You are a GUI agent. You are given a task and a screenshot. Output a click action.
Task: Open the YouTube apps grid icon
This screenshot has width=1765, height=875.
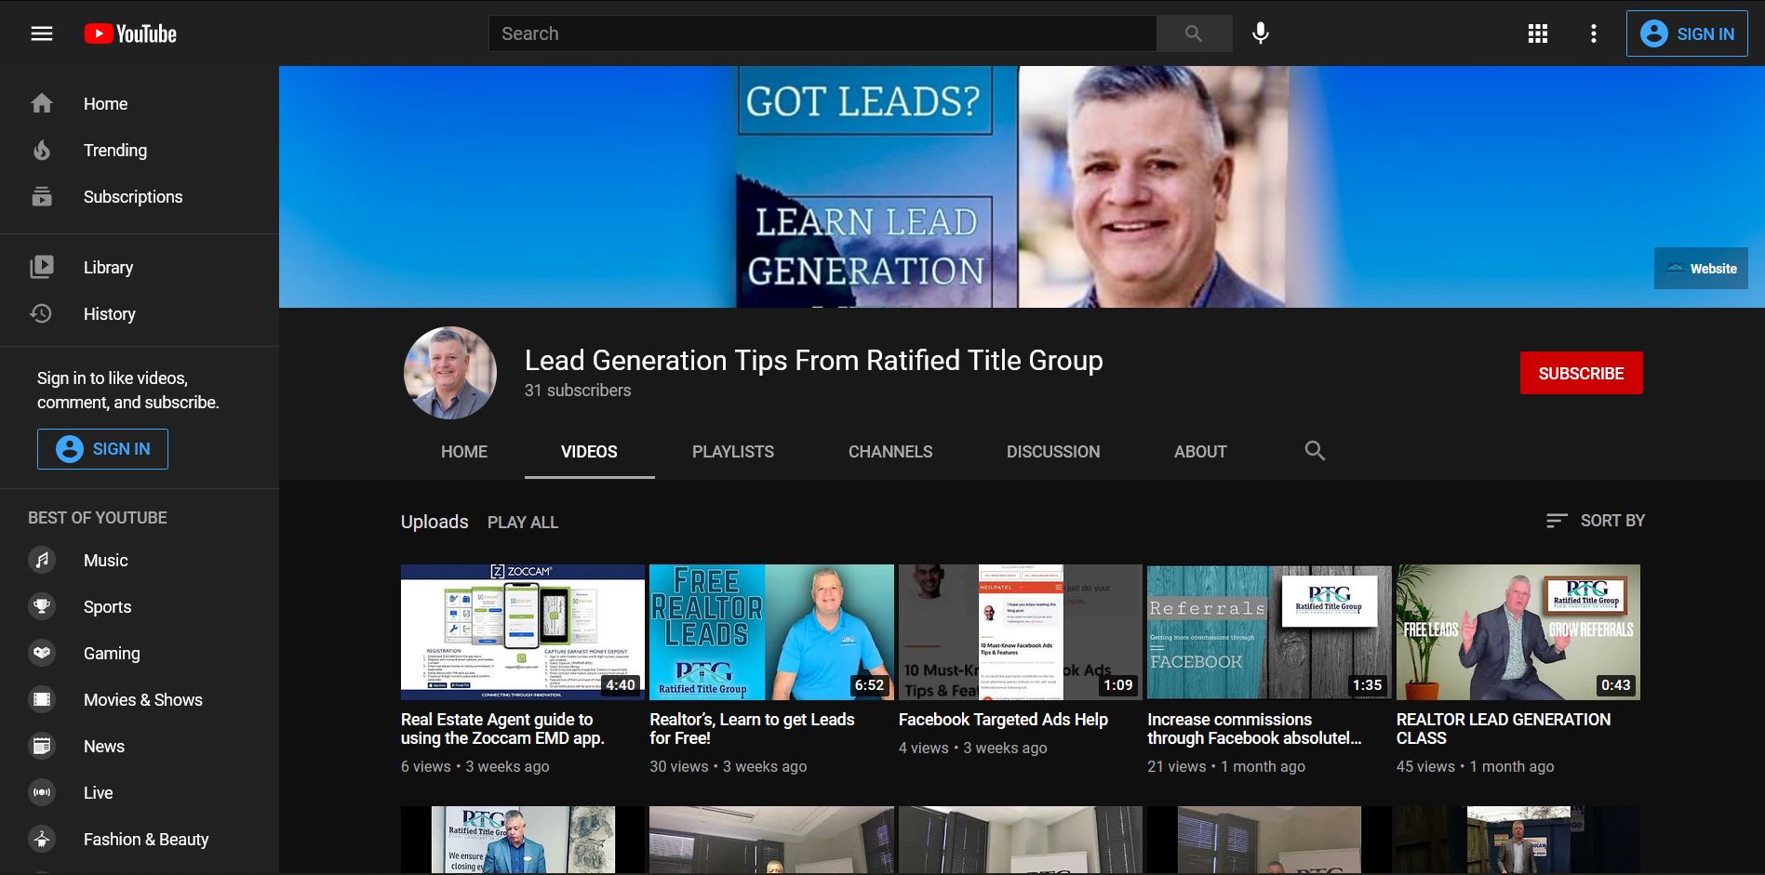tap(1538, 33)
